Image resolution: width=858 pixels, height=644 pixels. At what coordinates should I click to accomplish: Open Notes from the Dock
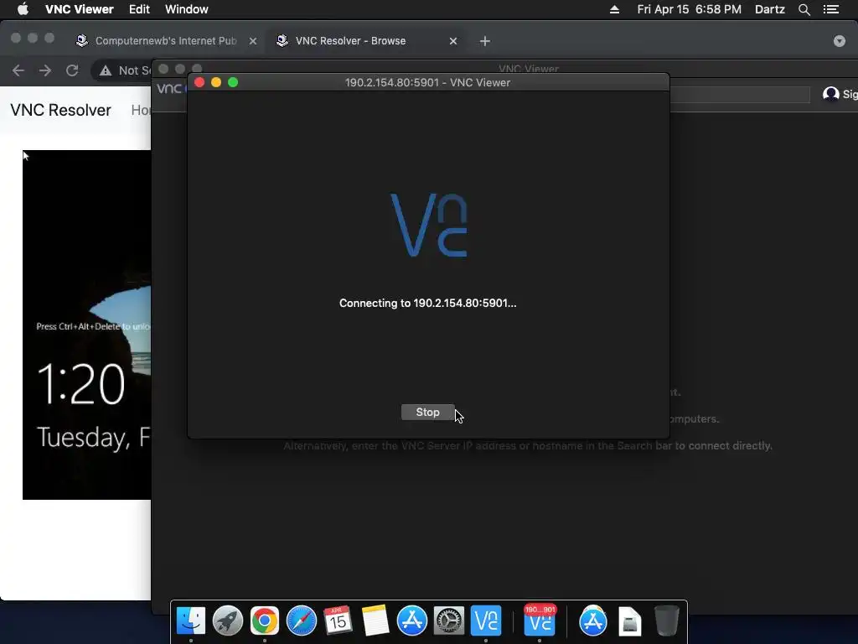click(375, 621)
